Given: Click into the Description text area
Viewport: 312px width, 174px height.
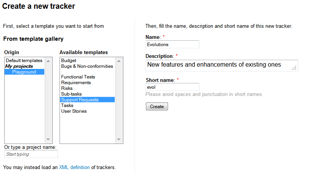Looking at the screenshot, I should tap(221, 65).
